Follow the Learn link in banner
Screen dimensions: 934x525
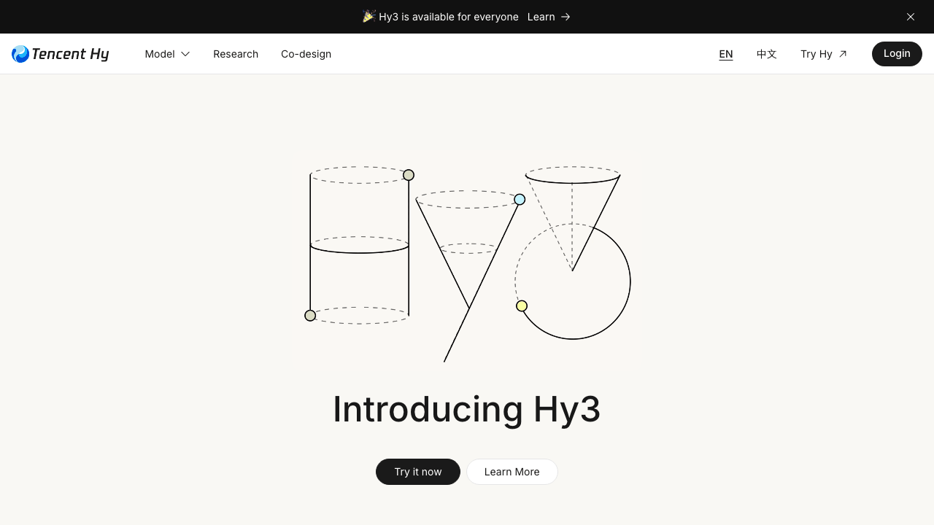pyautogui.click(x=541, y=17)
